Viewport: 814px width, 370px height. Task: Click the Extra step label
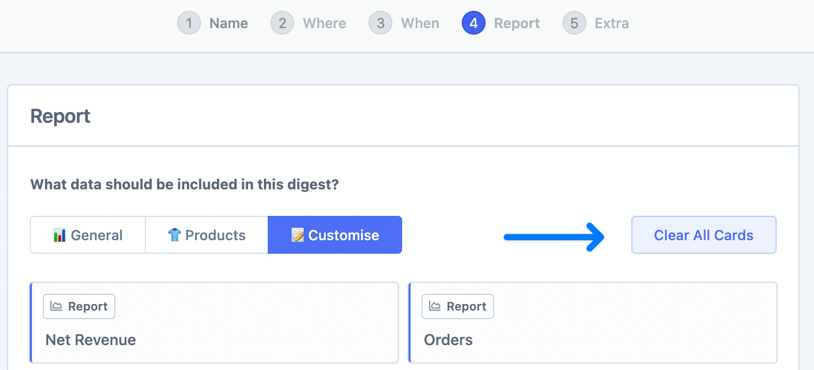click(612, 23)
